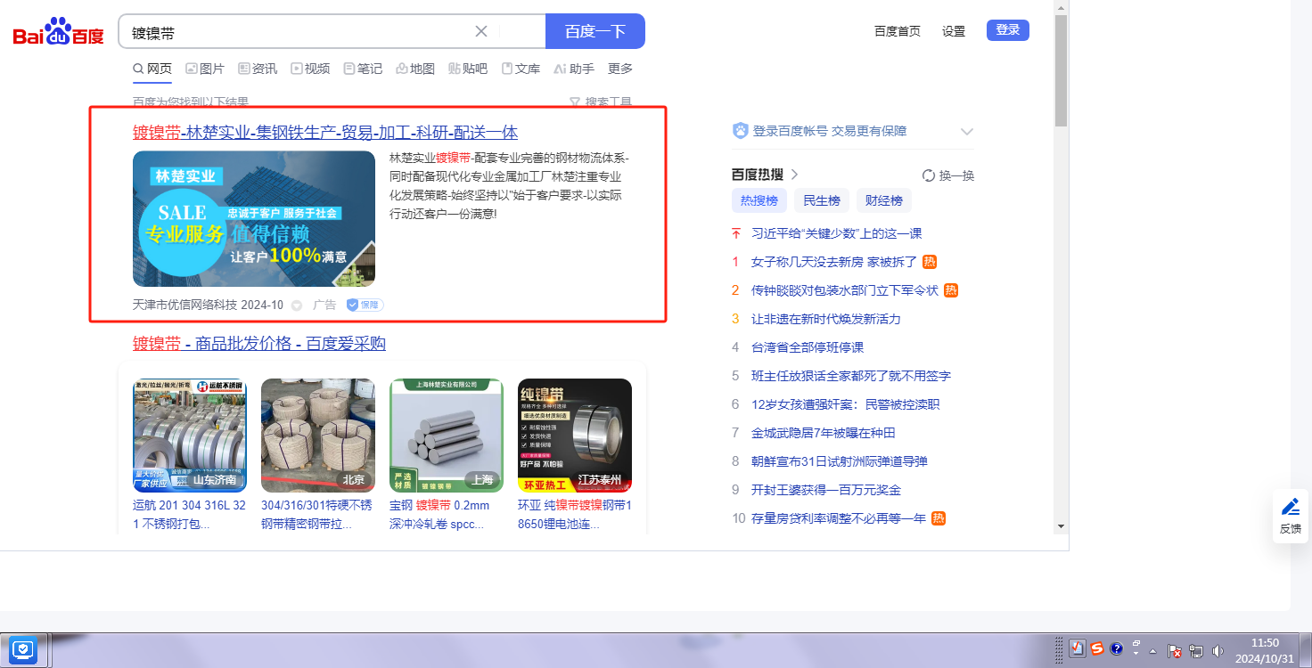Open the 更多 search category menu
Screen dimensions: 1312x668
[620, 69]
